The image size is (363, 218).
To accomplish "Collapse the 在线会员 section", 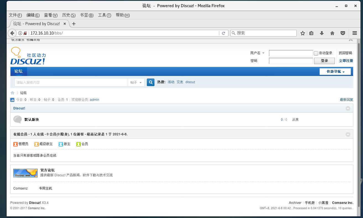I will (x=348, y=134).
